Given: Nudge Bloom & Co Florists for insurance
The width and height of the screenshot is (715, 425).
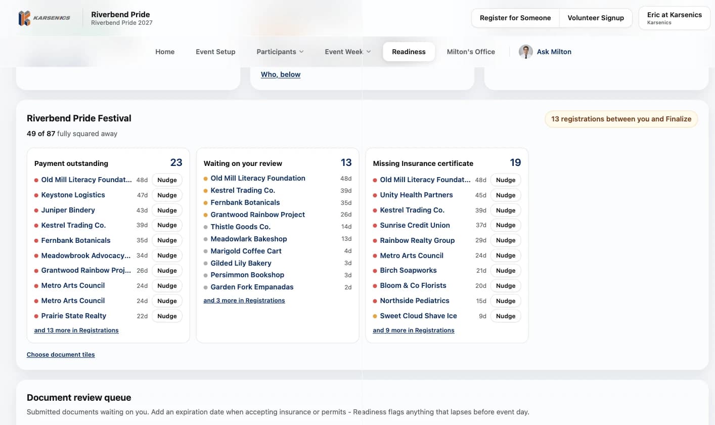Looking at the screenshot, I should [506, 286].
